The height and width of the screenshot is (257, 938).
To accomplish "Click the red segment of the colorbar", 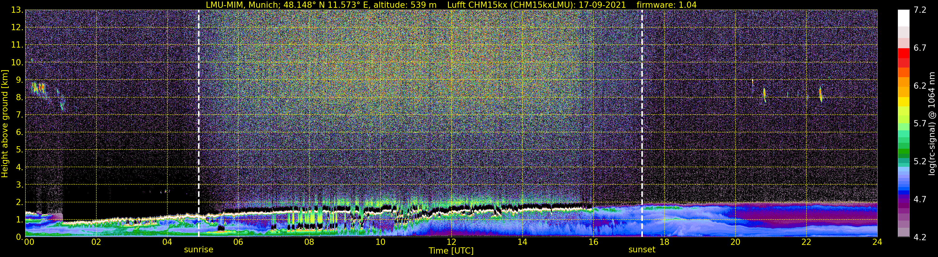I will [x=903, y=53].
